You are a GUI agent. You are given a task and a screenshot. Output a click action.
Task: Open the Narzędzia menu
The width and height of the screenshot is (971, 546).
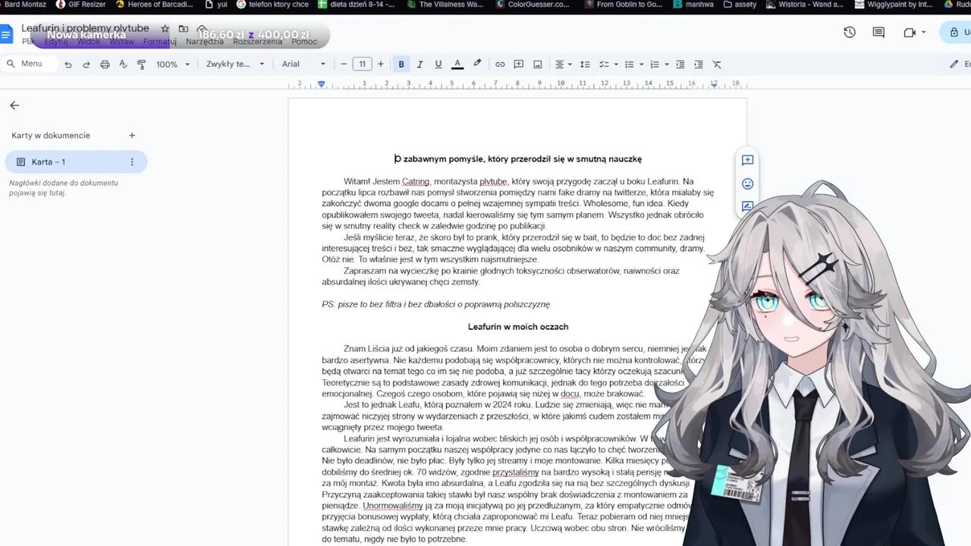(205, 42)
